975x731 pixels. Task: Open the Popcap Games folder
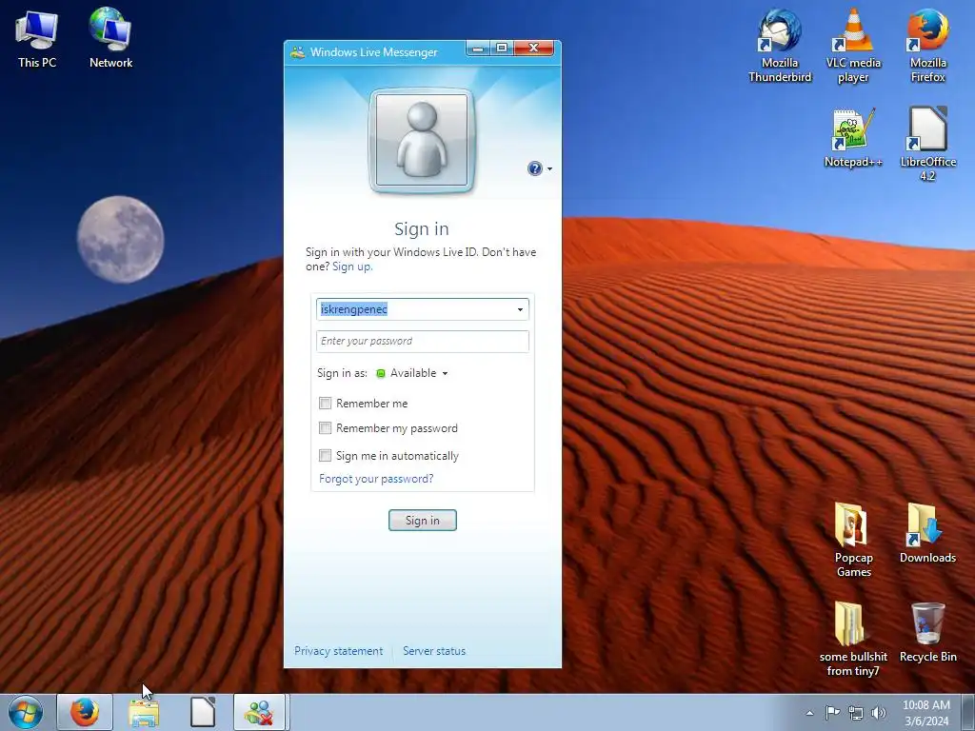point(853,540)
